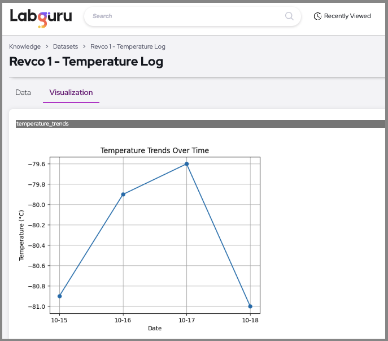Image resolution: width=388 pixels, height=341 pixels.
Task: Switch to the Data tab
Action: (x=23, y=92)
